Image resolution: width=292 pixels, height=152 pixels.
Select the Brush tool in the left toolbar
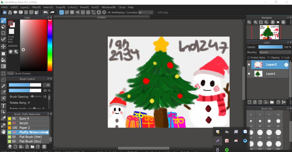[3, 20]
